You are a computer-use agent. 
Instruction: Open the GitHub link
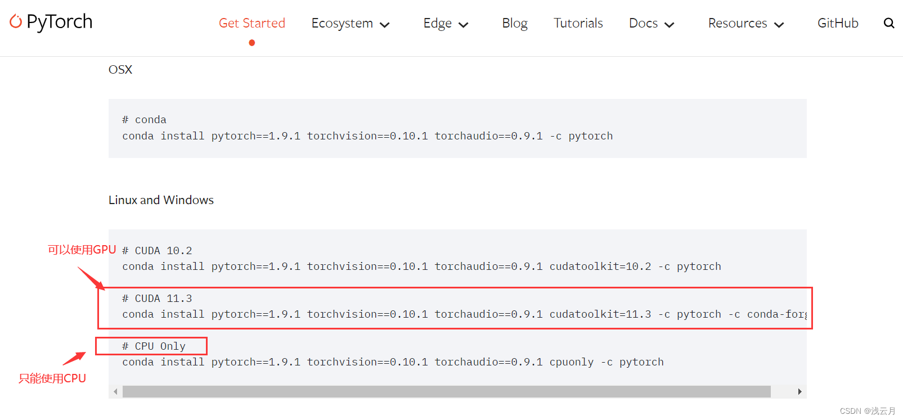pyautogui.click(x=838, y=23)
